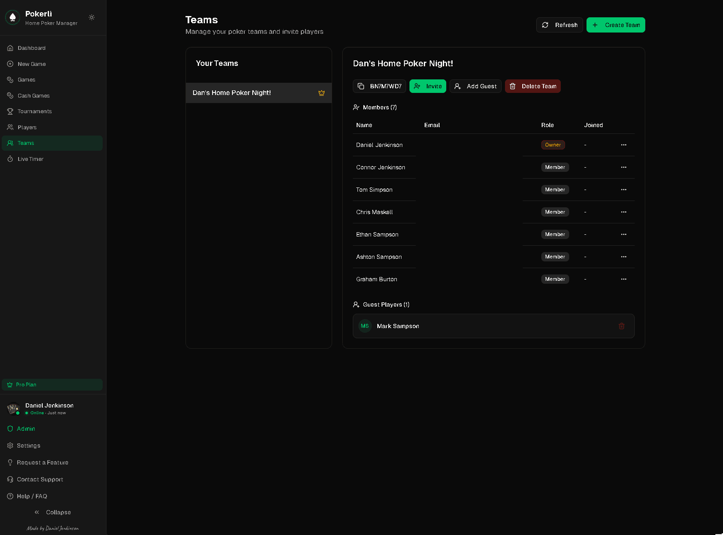Click the Pokerli spade logo
Viewport: 723px width, 535px height.
tap(13, 17)
